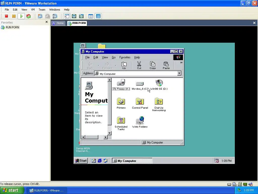Select the Scheduled Tasks folder

(x=121, y=124)
